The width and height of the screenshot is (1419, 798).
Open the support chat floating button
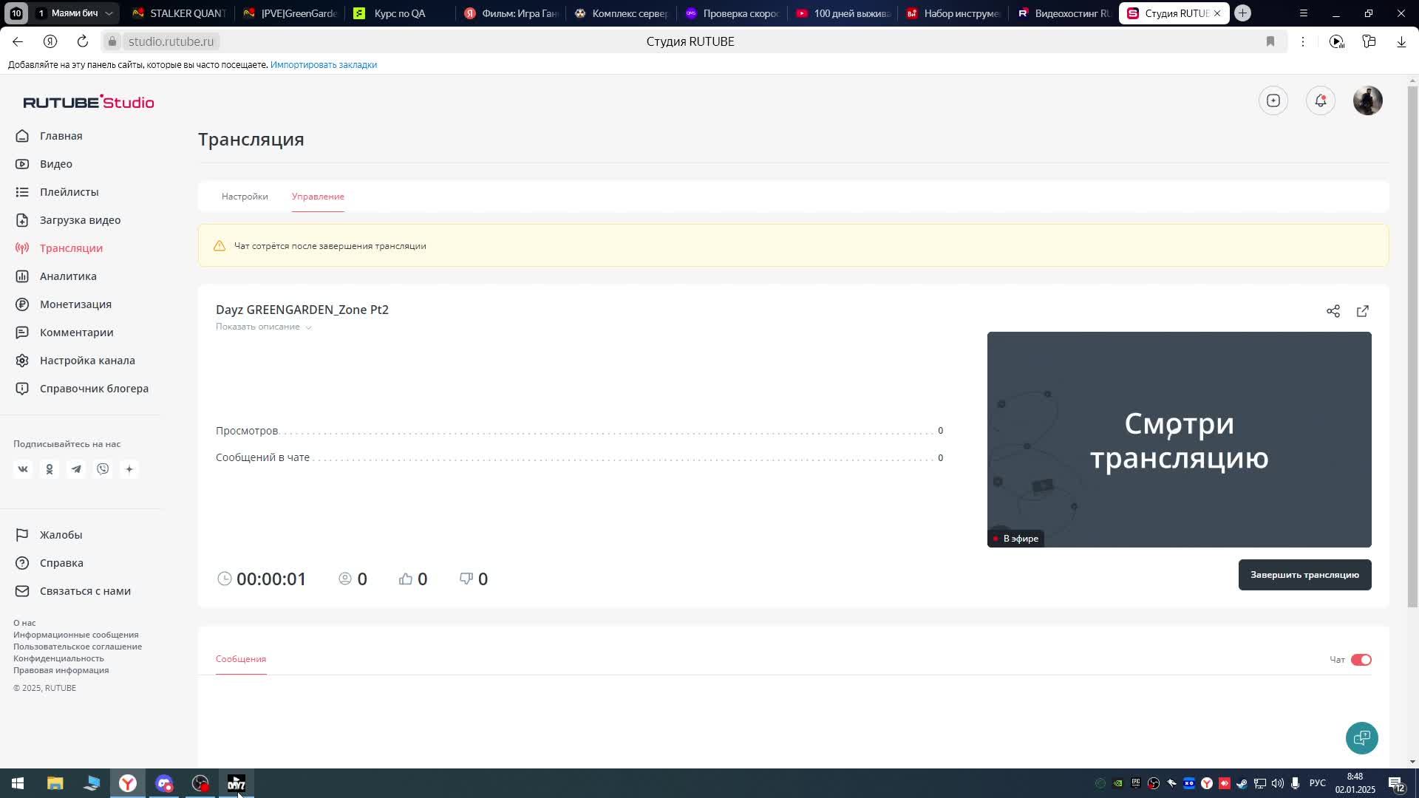[1361, 737]
